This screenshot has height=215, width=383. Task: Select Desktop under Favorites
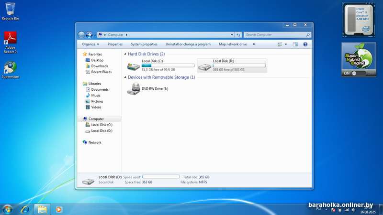pyautogui.click(x=97, y=60)
